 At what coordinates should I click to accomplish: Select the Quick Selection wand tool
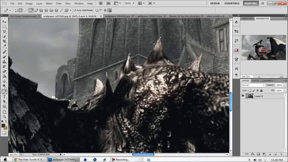tap(4, 36)
